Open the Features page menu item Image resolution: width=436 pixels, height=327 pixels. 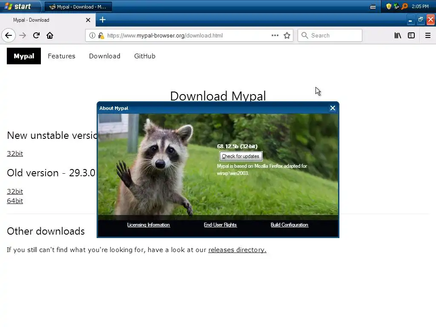coord(61,56)
